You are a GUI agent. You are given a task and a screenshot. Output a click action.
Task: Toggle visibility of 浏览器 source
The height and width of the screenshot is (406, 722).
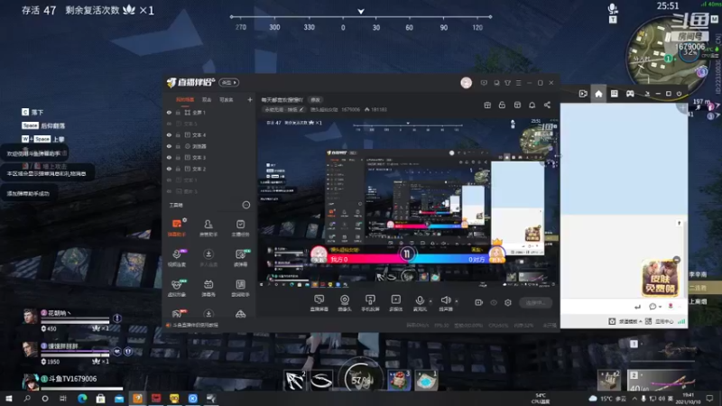pyautogui.click(x=169, y=146)
